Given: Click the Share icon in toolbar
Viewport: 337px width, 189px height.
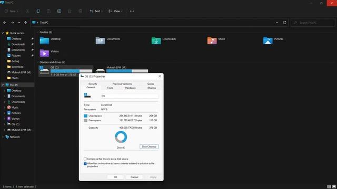Looking at the screenshot, I should click(x=70, y=11).
